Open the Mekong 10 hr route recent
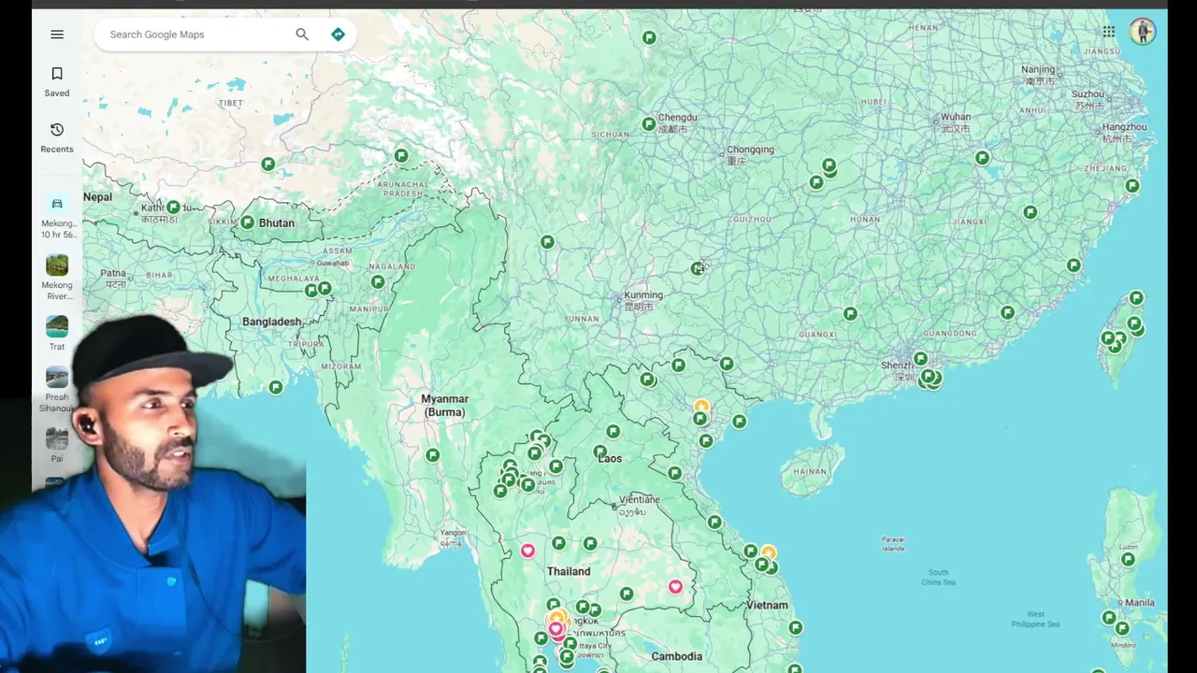This screenshot has width=1197, height=673. coord(57,217)
